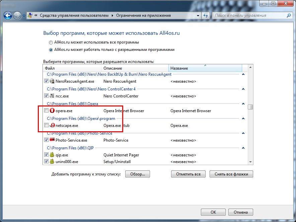Click the red Opera icon beside opera.exe
Viewport: 296px width, 222px height.
(52, 110)
